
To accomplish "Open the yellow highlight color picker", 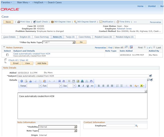I will point(142,86).
